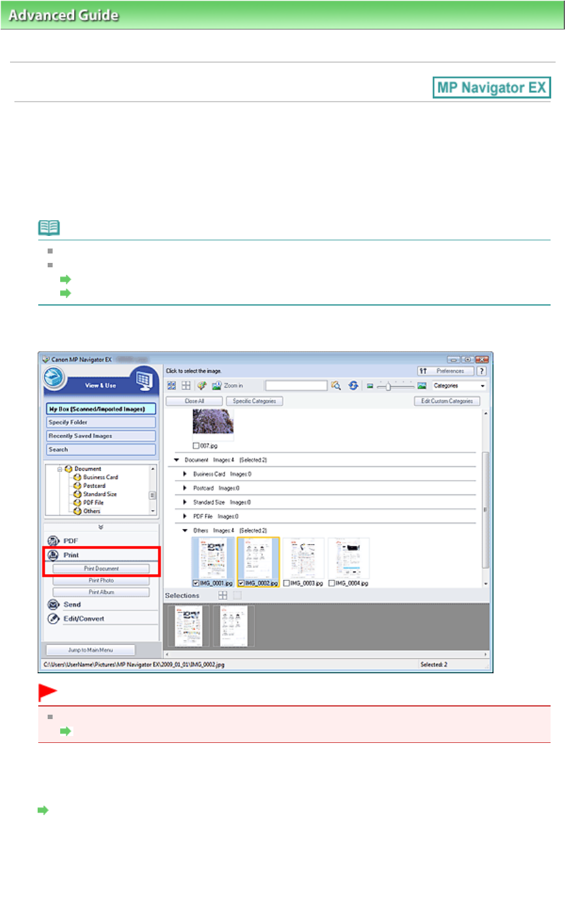Click the Scan/Import round icon at top left
Image resolution: width=565 pixels, height=923 pixels.
[55, 378]
